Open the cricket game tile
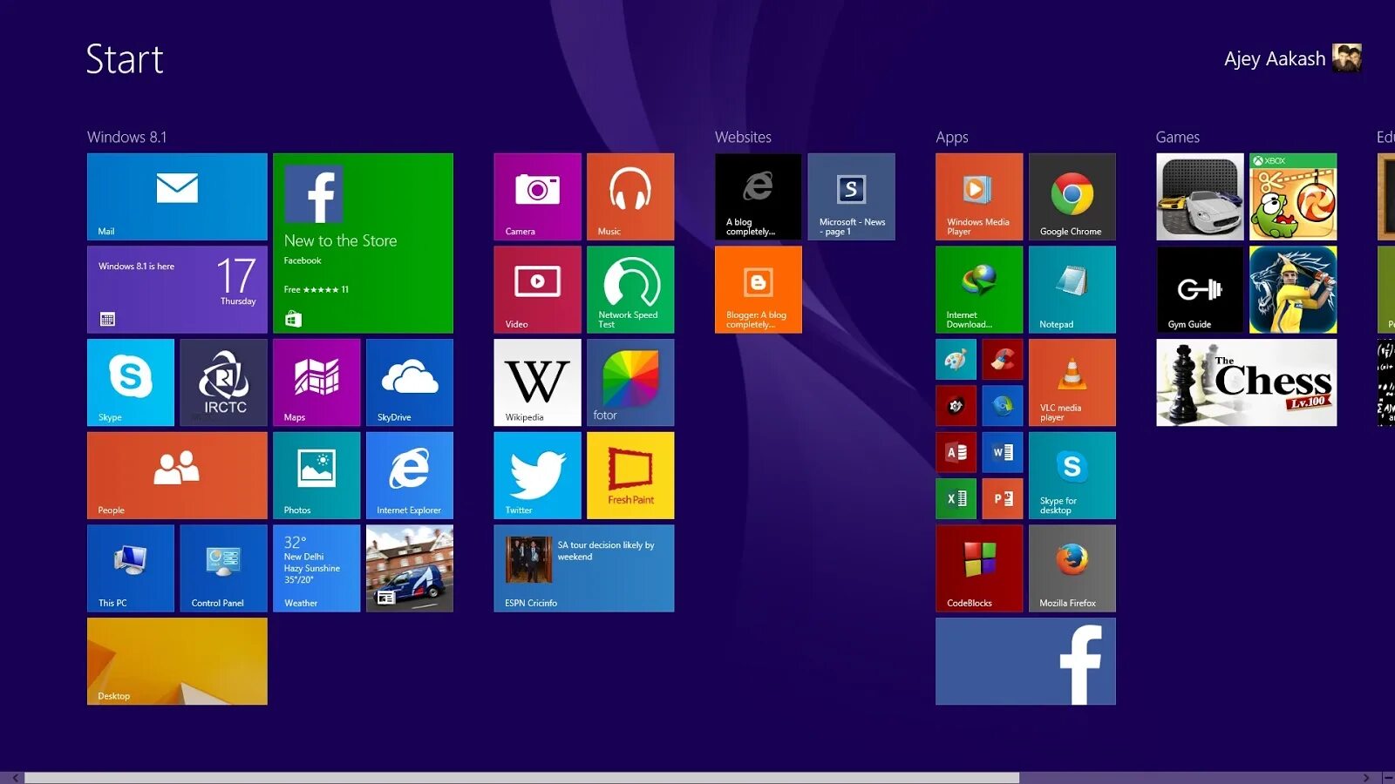The height and width of the screenshot is (784, 1395). pos(1293,289)
